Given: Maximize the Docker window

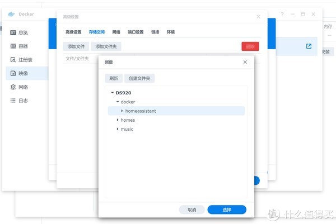Looking at the screenshot, I should 303,14.
